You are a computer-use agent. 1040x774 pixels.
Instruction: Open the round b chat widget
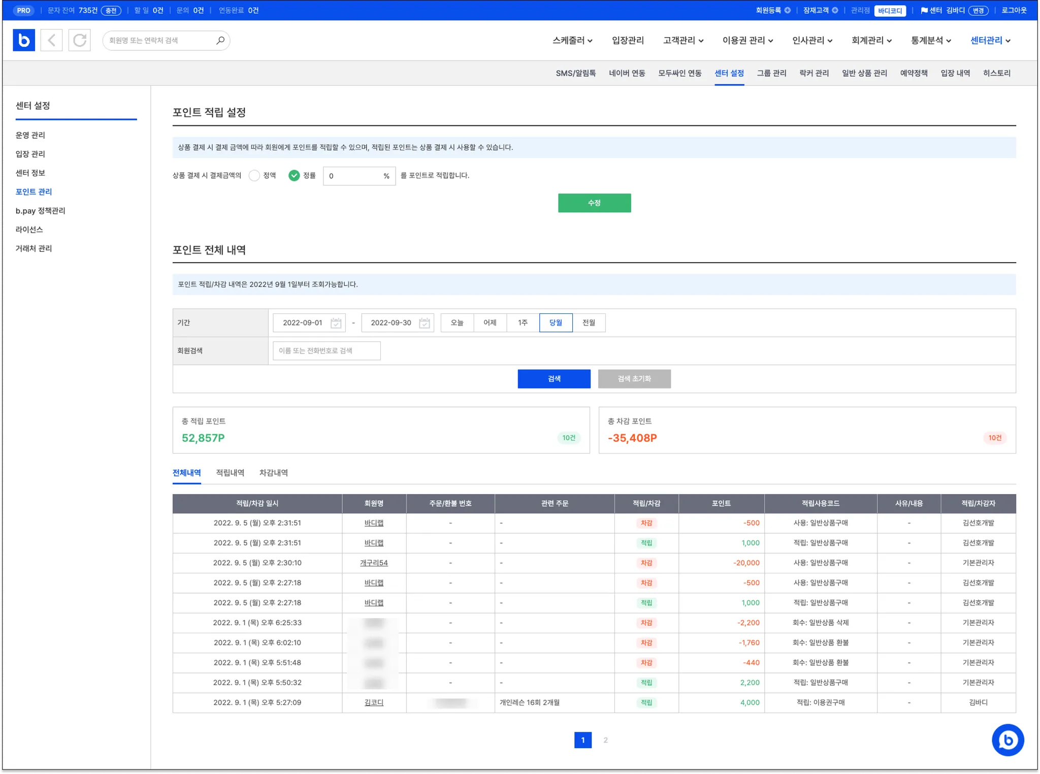point(1007,740)
